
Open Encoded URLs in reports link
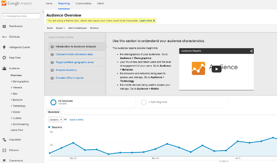point(69,78)
